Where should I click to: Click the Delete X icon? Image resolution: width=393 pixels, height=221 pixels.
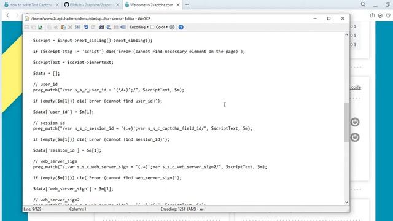(71, 27)
